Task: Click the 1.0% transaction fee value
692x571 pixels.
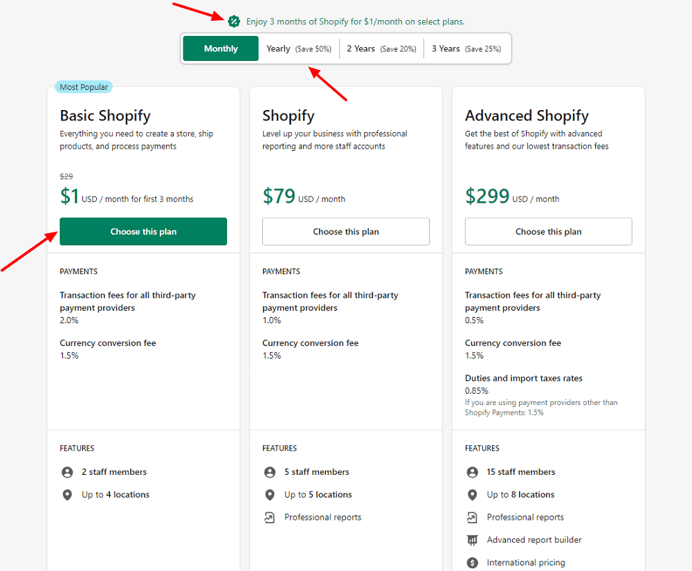Action: (272, 320)
